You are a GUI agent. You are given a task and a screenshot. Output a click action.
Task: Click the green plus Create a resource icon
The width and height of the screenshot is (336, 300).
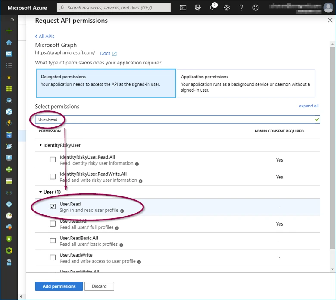click(9, 31)
